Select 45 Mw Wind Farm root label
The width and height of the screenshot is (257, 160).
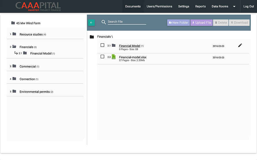[28, 23]
